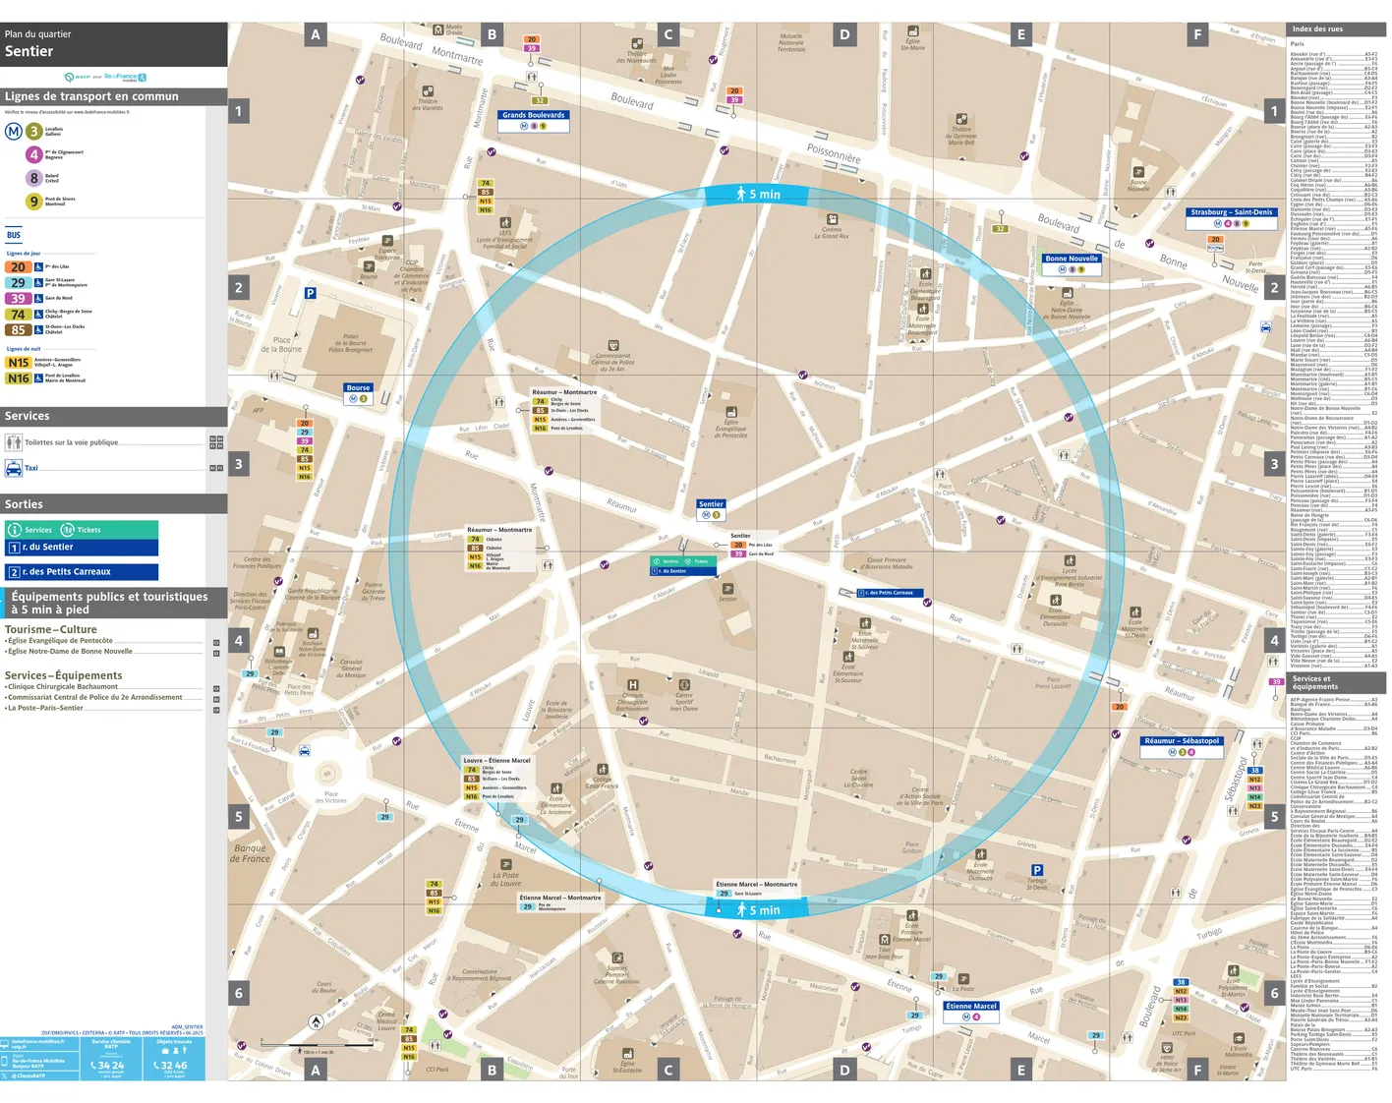Click night bus N15 legend badge
Image resolution: width=1392 pixels, height=1103 pixels.
point(19,363)
